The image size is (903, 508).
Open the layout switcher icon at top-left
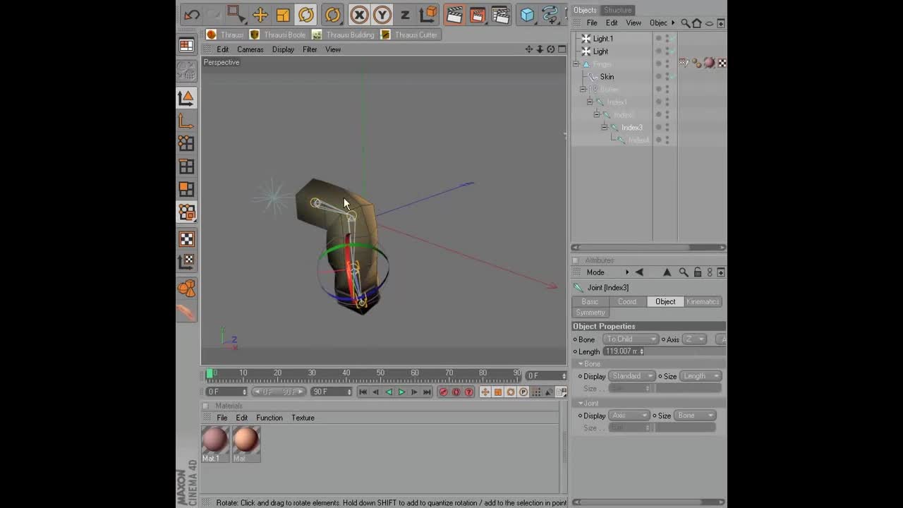(186, 45)
